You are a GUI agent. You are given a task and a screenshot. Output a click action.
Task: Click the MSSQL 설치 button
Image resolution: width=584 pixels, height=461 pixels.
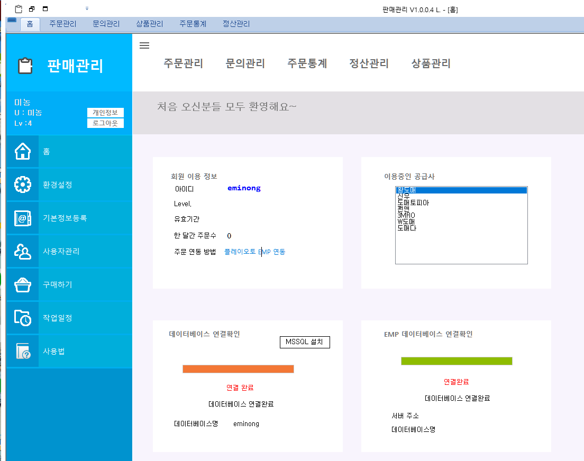point(305,342)
